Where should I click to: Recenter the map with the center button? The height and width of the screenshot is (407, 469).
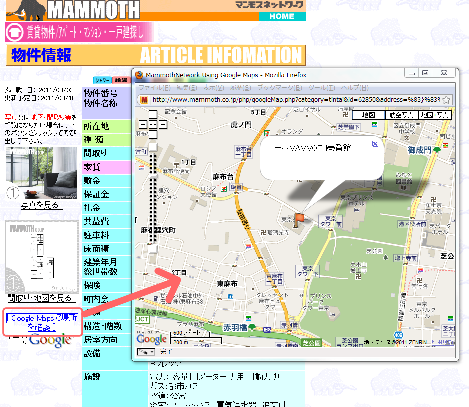153,124
